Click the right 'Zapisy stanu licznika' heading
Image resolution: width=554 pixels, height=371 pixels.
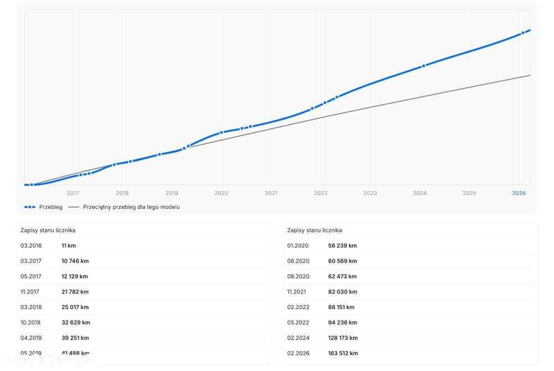click(x=315, y=230)
